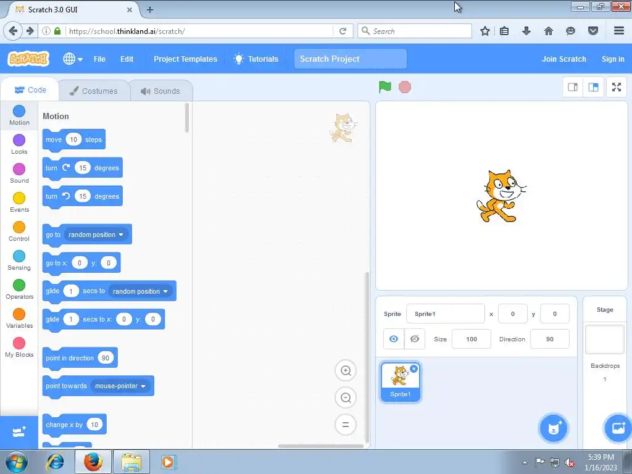
Task: Open the Edit menu
Action: point(127,59)
